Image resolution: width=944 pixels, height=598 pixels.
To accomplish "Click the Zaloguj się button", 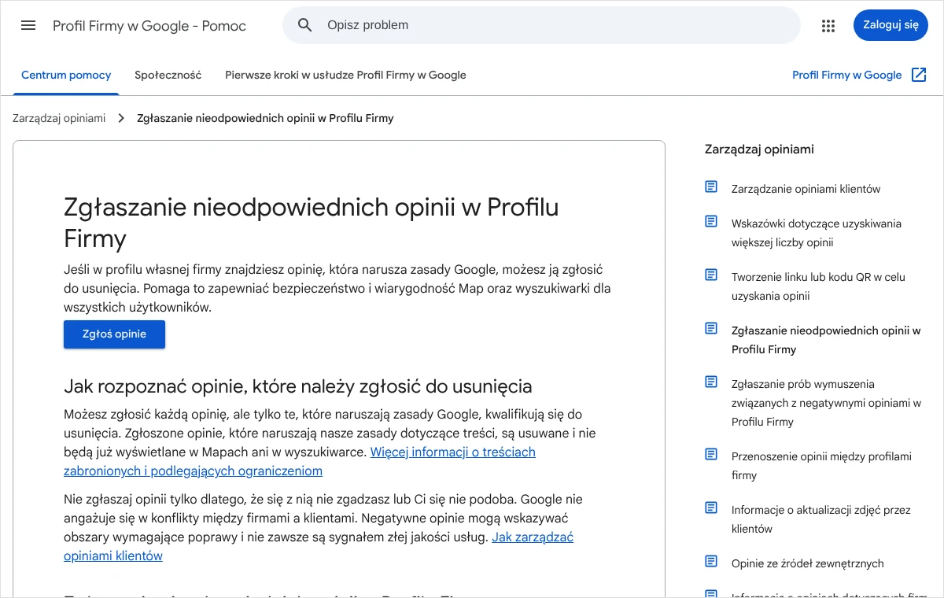I will [891, 25].
